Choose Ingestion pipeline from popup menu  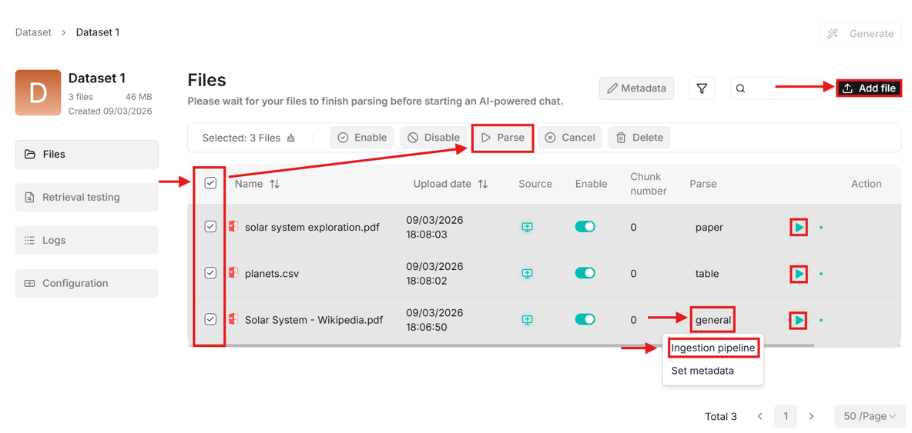712,348
